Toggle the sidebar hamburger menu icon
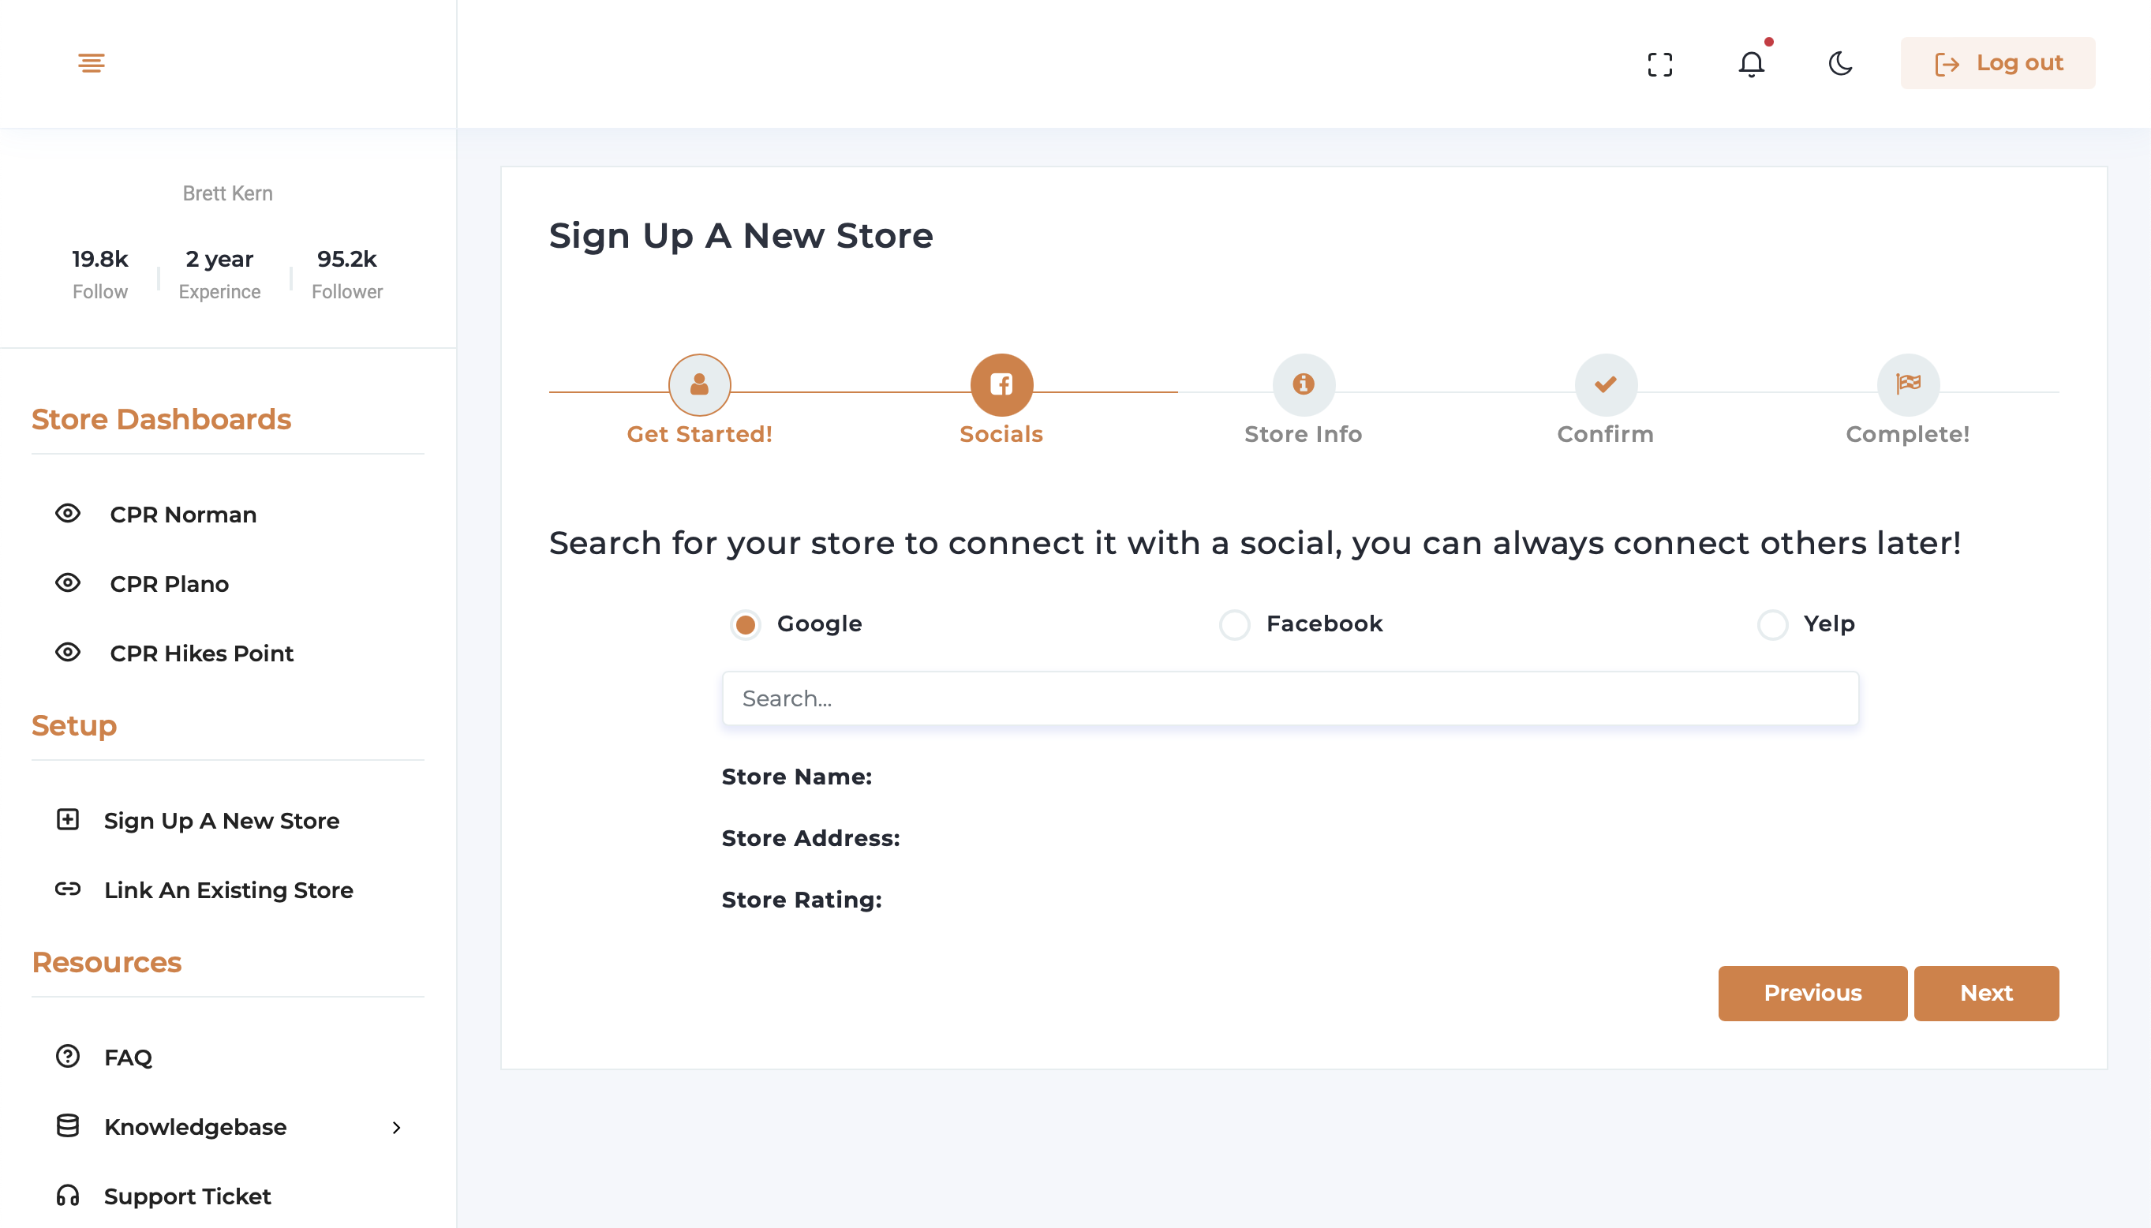 (x=91, y=63)
